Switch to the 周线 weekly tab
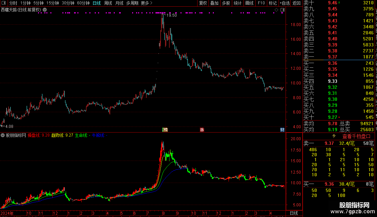Screen dimensions: 377x217 [x=108, y=3]
